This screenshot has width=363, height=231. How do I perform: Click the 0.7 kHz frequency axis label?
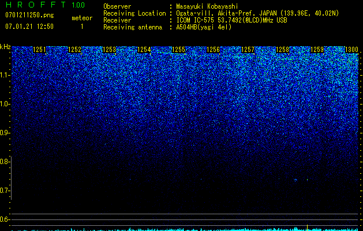coord(5,191)
